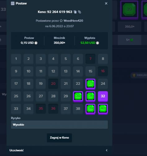Viewport: 147px width, 156px height.
Task: Select green gem tile 23
Action: tap(91, 84)
